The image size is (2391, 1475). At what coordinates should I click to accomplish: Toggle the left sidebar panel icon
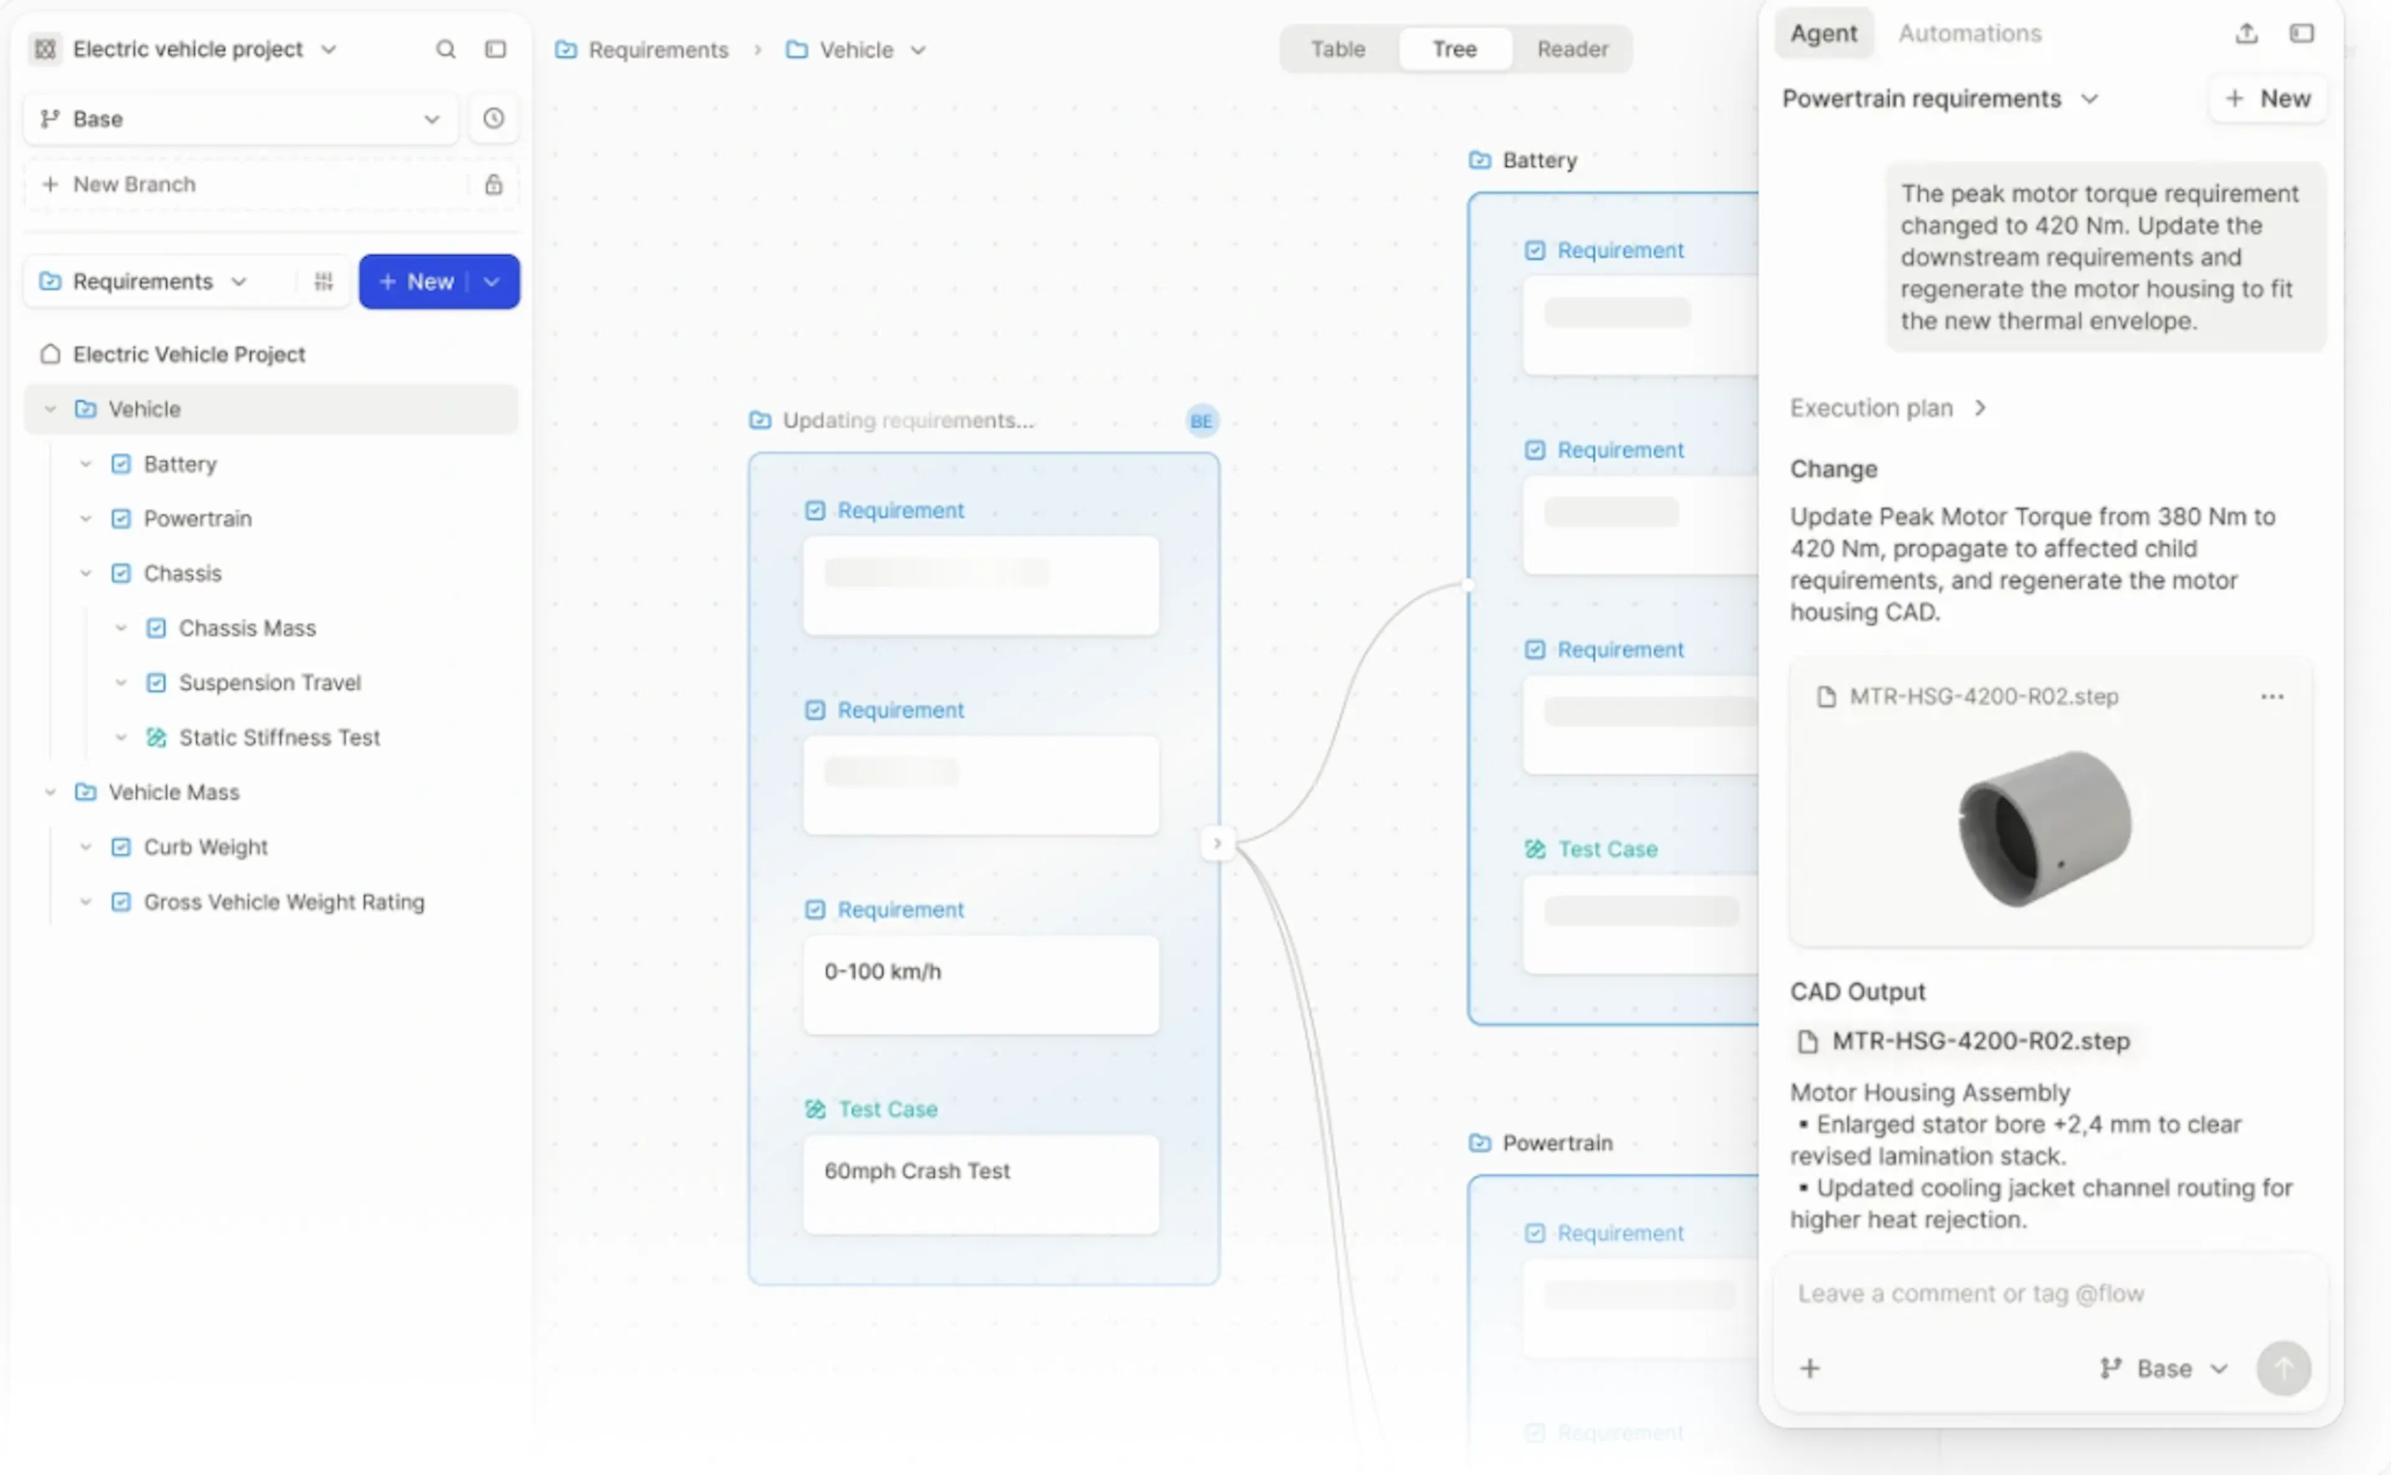pos(496,49)
